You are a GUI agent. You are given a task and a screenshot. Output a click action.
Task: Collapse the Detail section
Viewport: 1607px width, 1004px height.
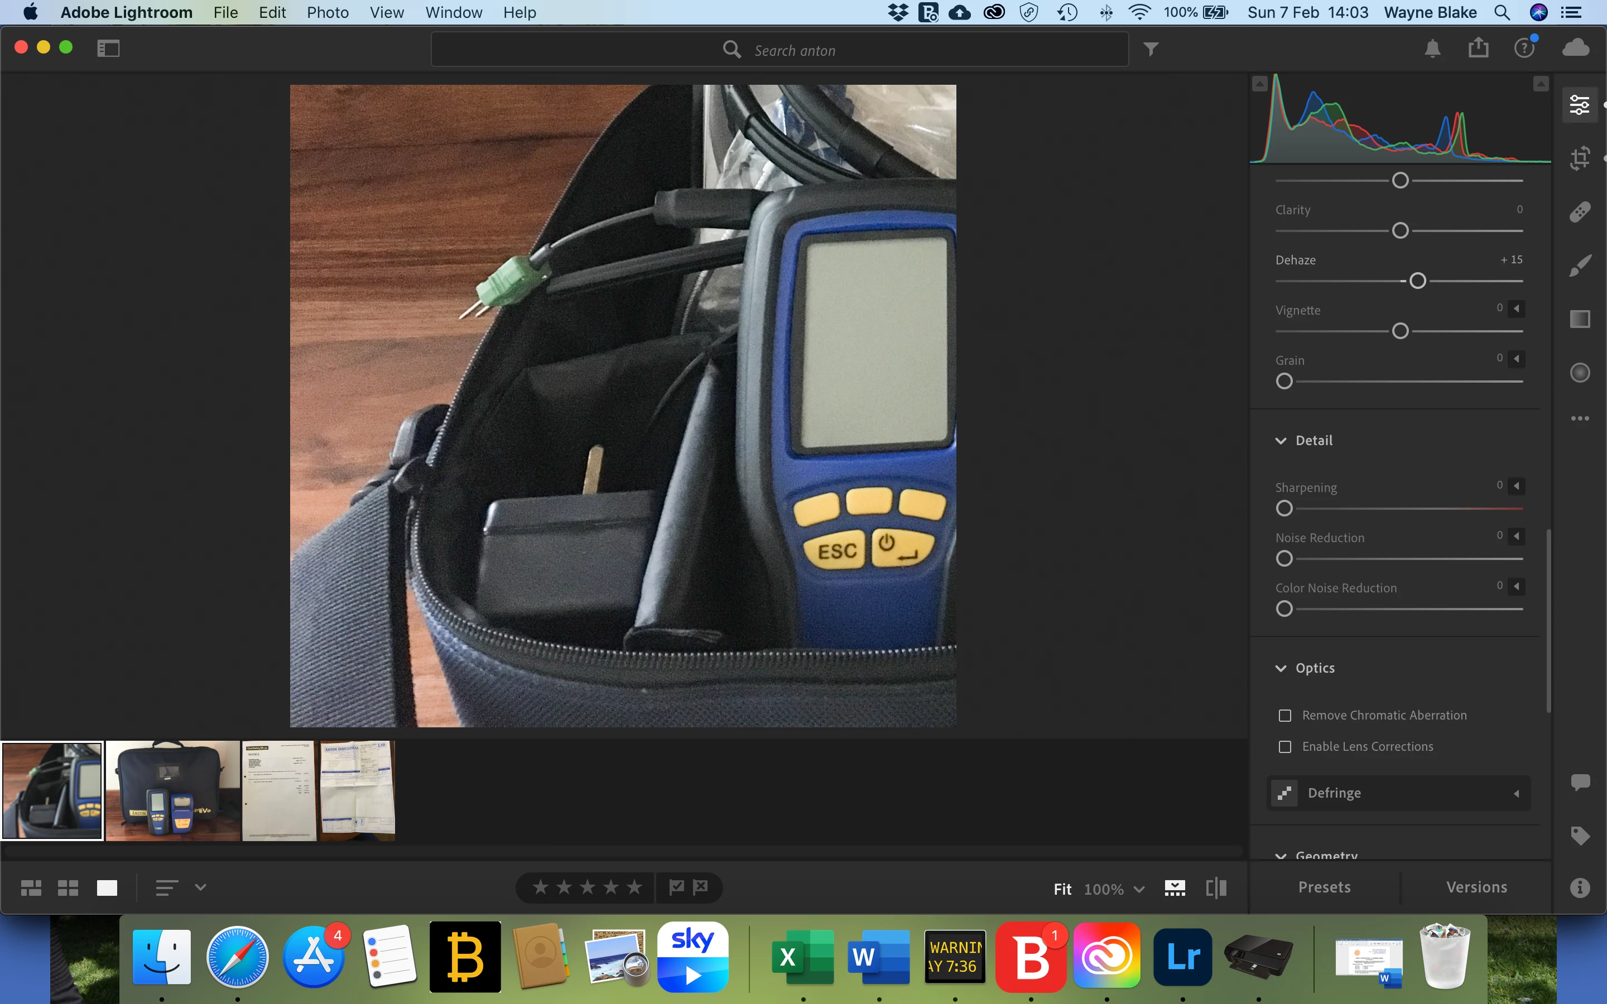(1281, 441)
